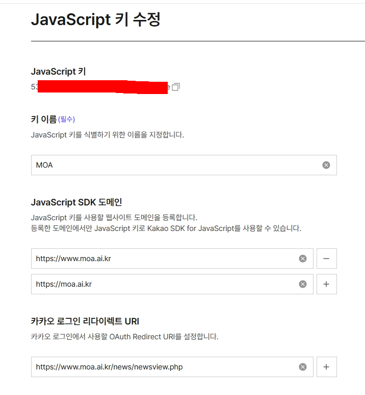Focus the key name input containing MOA

click(173, 165)
